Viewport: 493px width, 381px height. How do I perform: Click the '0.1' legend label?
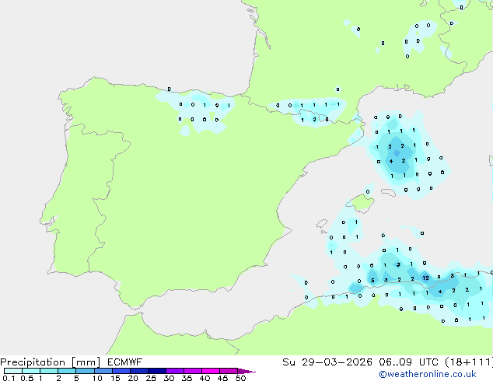click(x=9, y=378)
